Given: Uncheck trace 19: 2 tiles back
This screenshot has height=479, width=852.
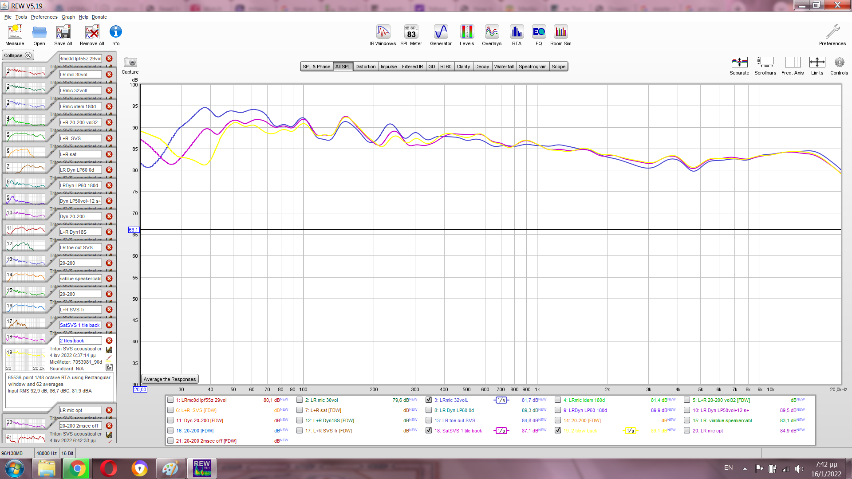Looking at the screenshot, I should [558, 431].
